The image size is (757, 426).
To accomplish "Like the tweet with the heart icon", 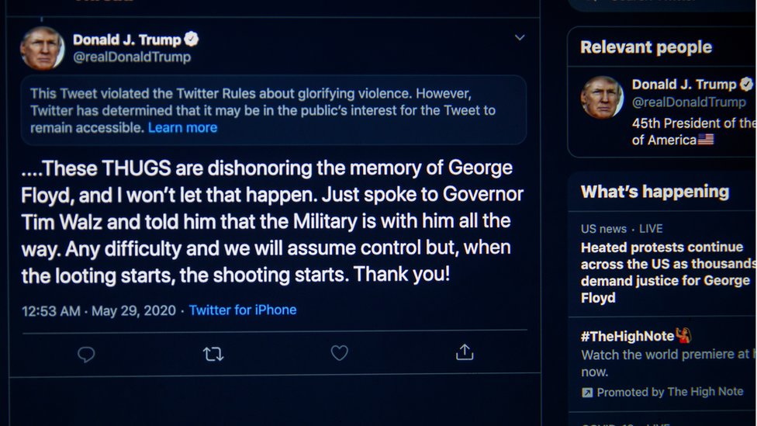I will point(339,353).
